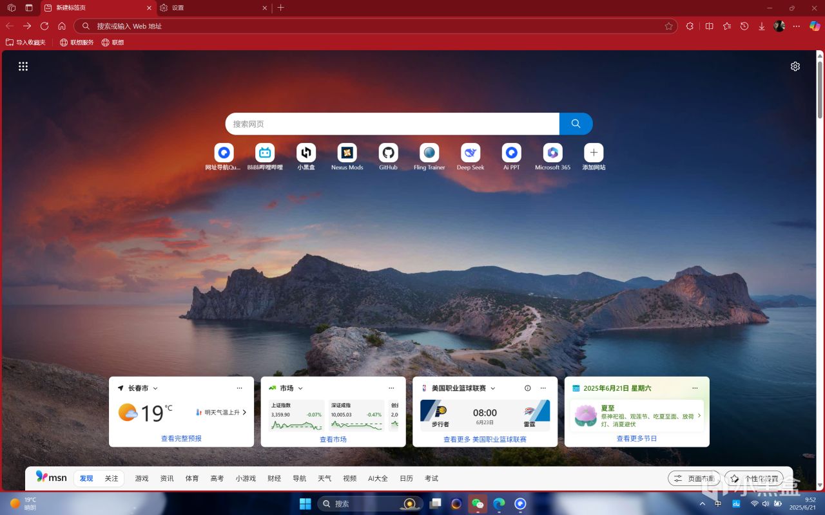
Task: Expand the 市场 card dropdown
Action: (300, 389)
